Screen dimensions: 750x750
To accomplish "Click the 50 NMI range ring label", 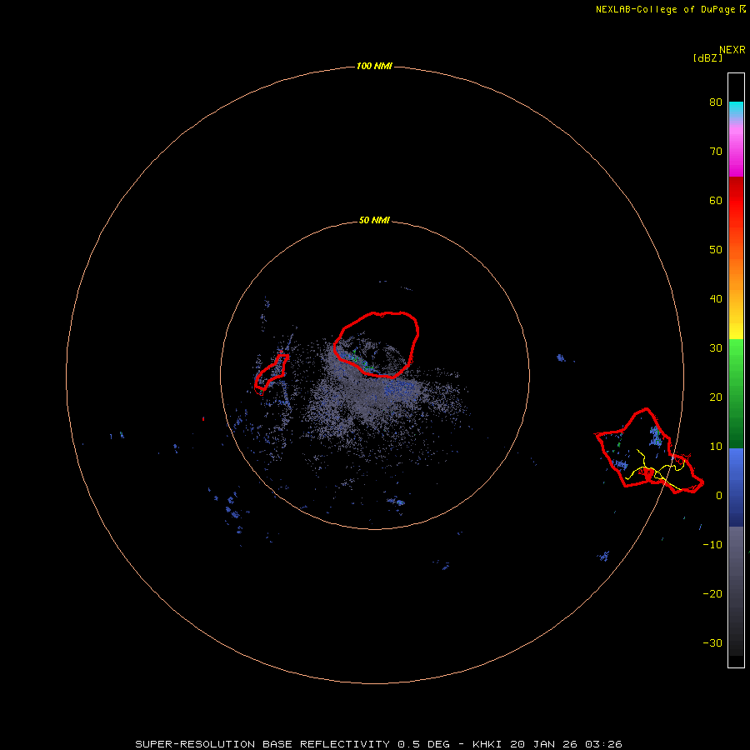I will (374, 221).
